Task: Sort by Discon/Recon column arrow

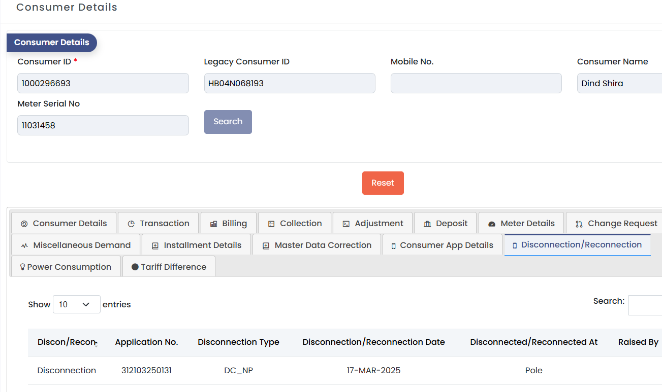Action: (x=96, y=343)
